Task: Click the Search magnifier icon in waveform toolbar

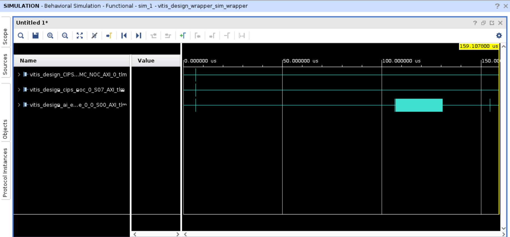Action: coord(21,36)
